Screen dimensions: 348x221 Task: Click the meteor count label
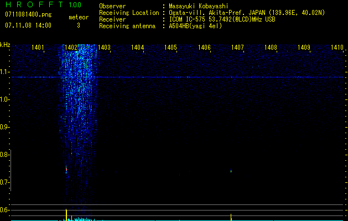[x=79, y=17]
